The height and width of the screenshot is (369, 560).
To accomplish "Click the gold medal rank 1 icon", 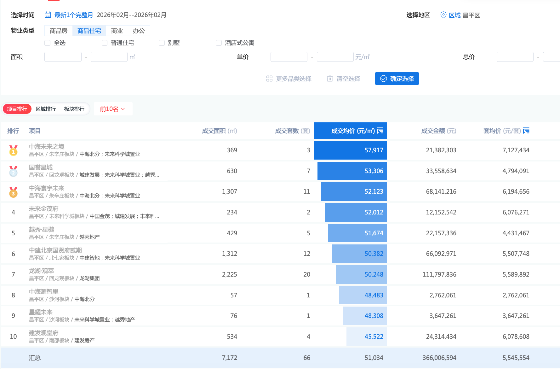I will (x=13, y=150).
